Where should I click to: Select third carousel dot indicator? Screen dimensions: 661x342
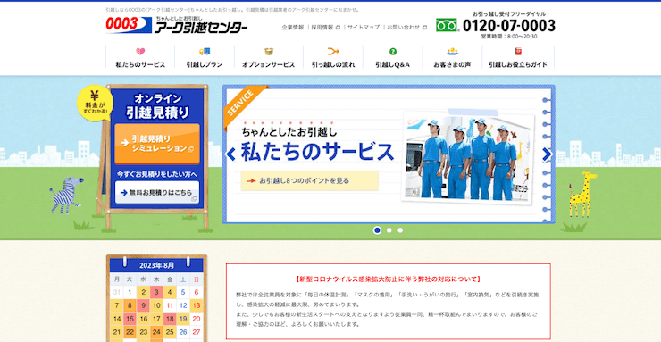coord(400,230)
